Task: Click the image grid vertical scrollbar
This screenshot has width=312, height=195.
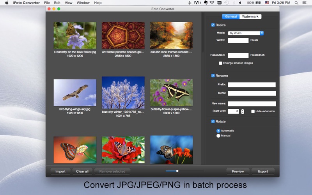Action: (x=202, y=32)
